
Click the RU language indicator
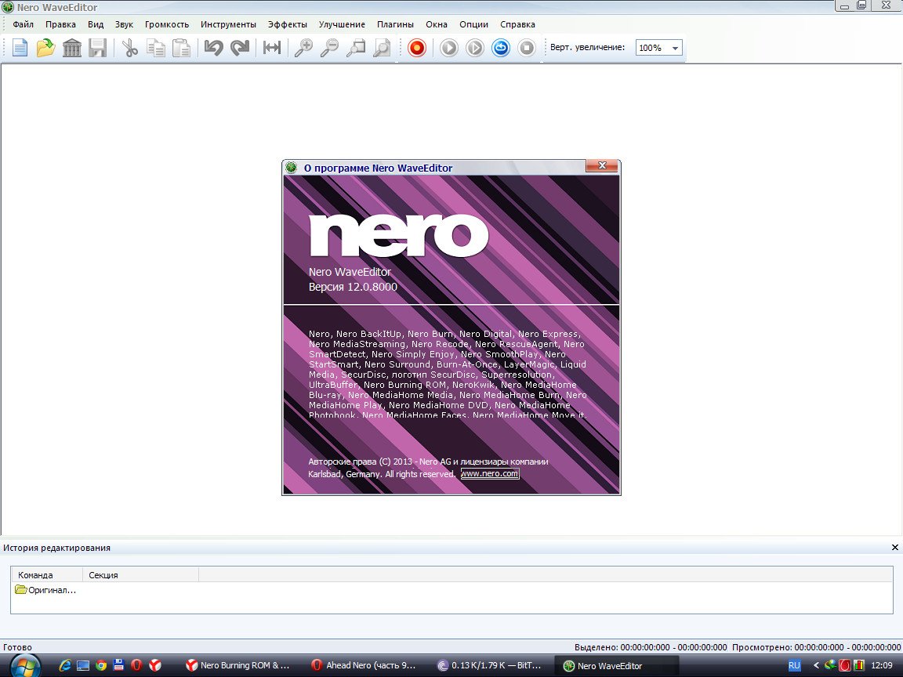pyautogui.click(x=794, y=665)
